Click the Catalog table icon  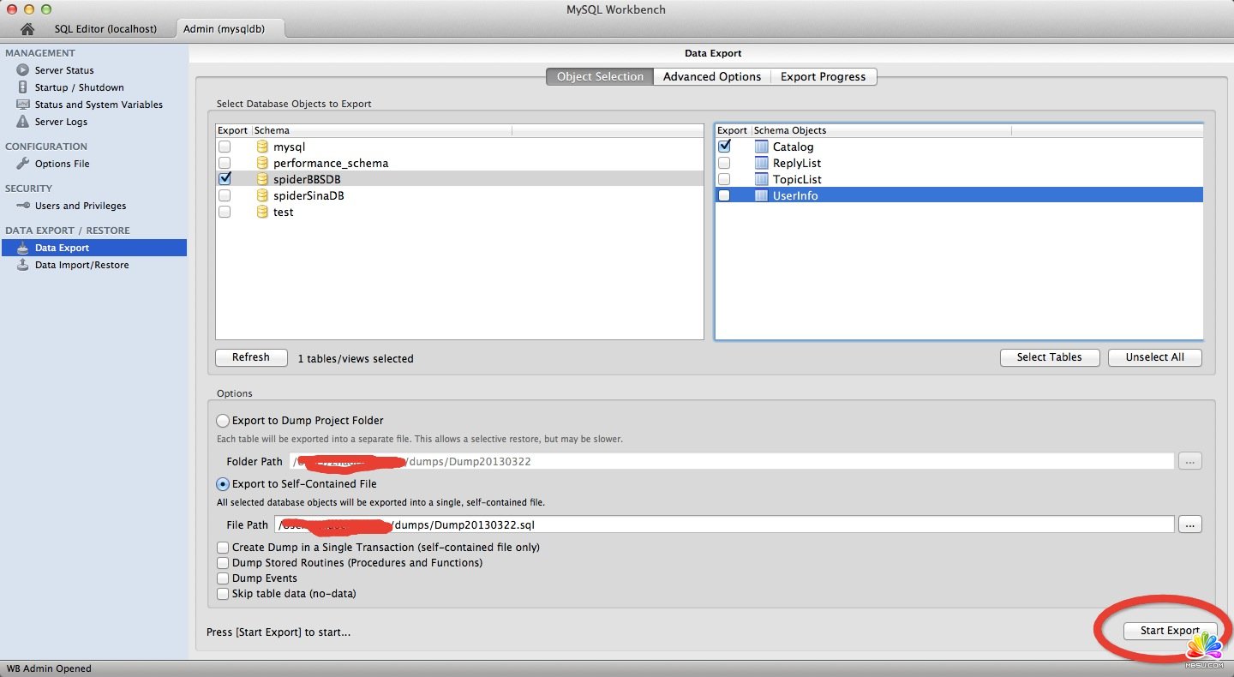coord(762,147)
